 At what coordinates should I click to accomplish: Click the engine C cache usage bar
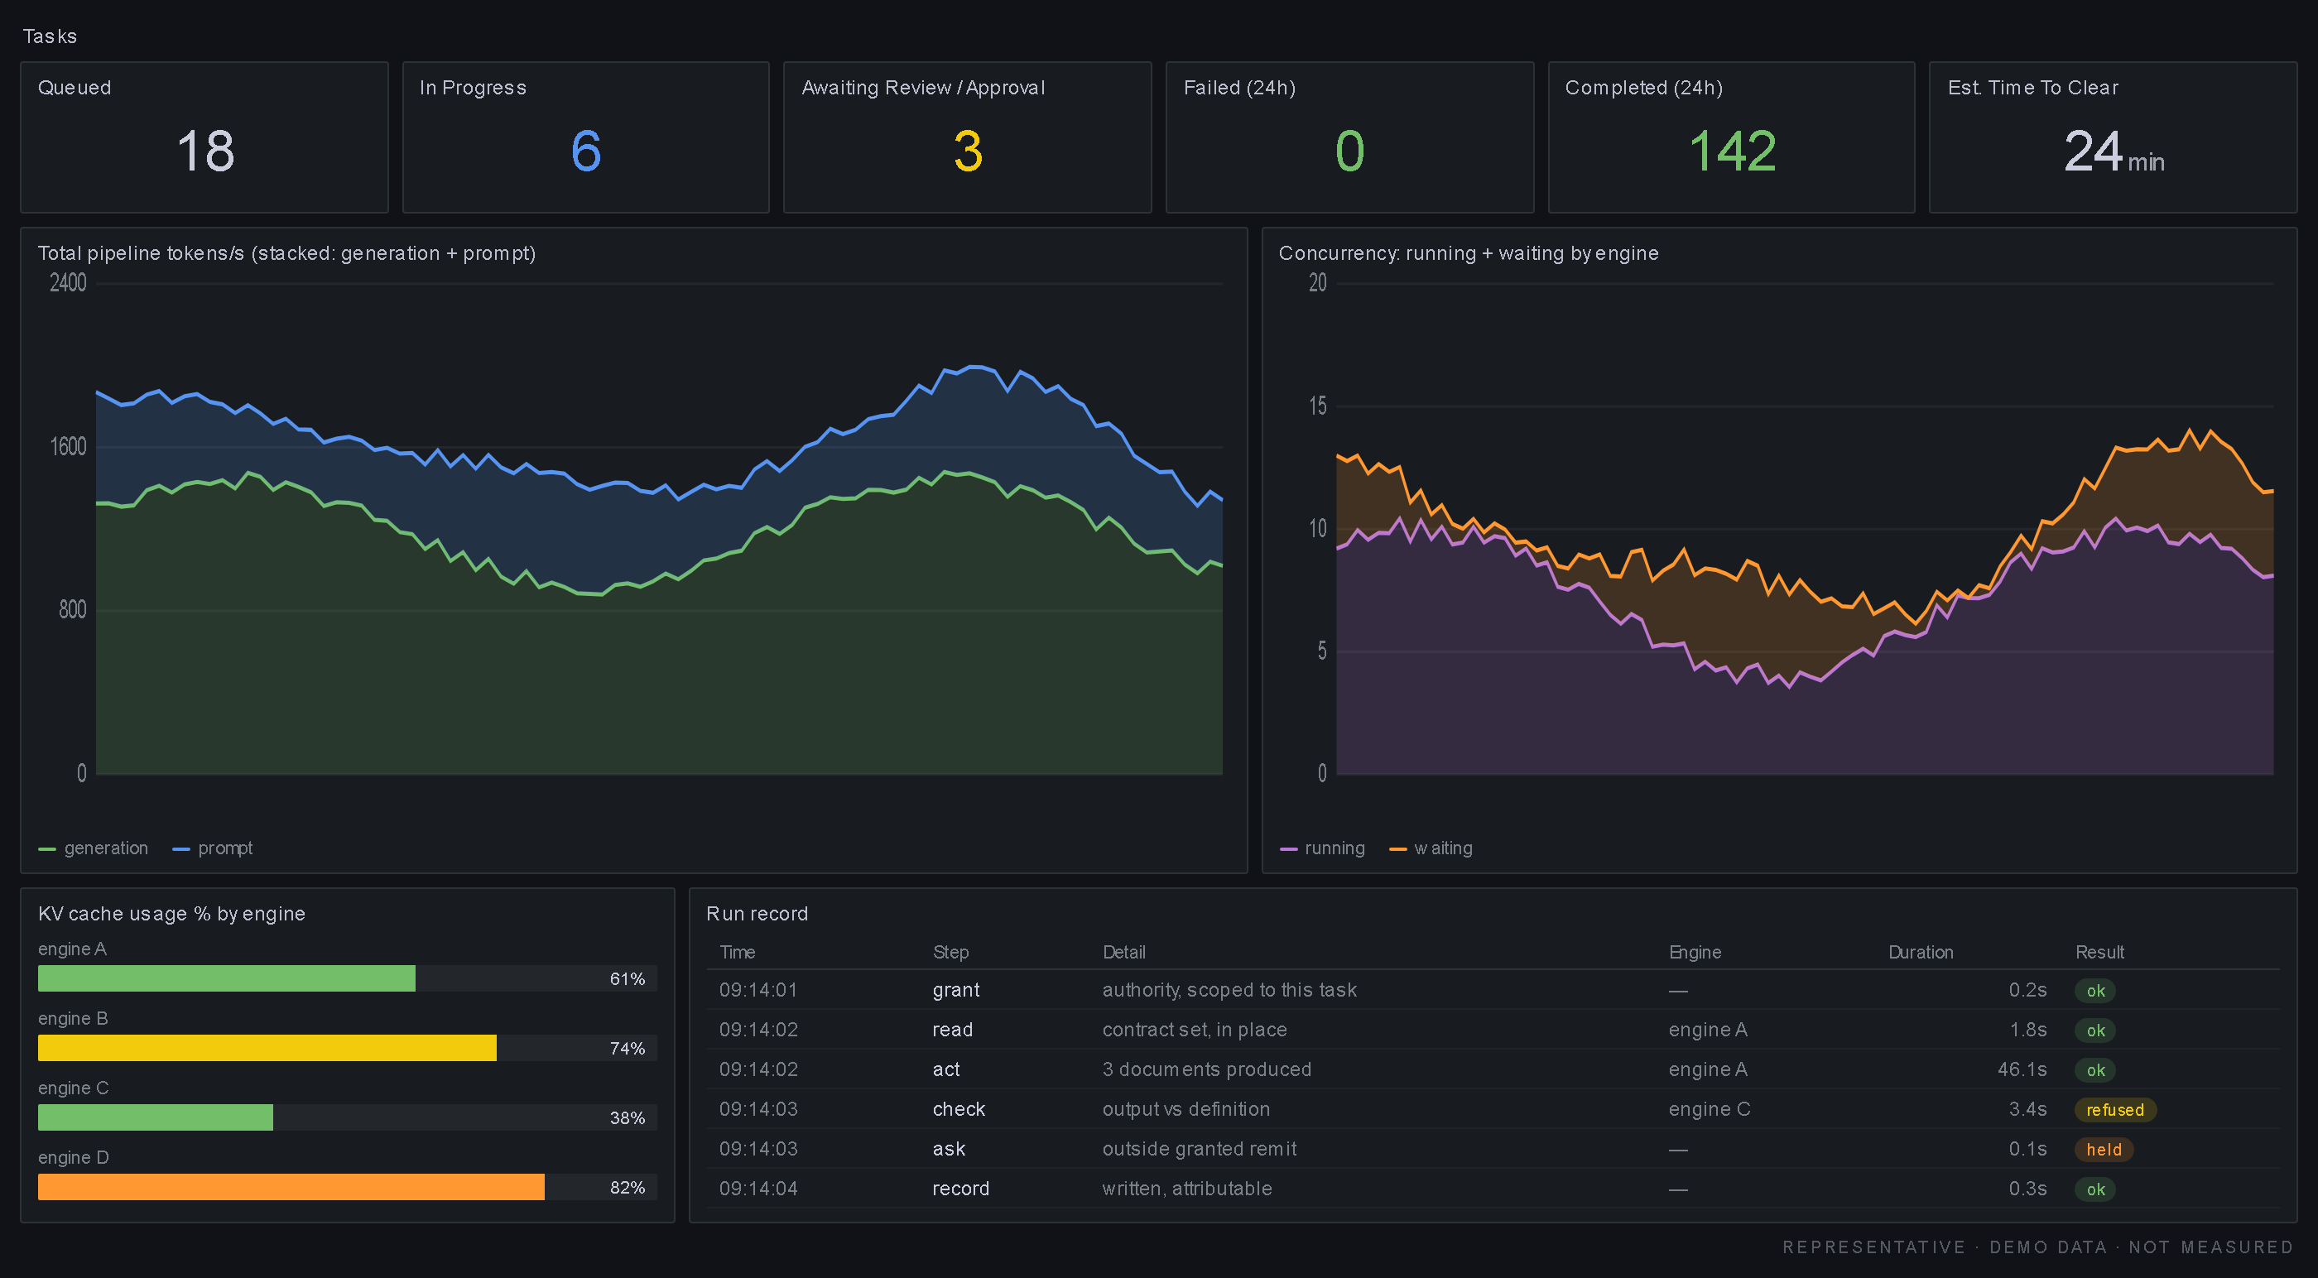(348, 1117)
